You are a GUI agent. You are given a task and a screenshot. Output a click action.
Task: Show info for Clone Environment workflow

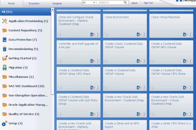144,35
